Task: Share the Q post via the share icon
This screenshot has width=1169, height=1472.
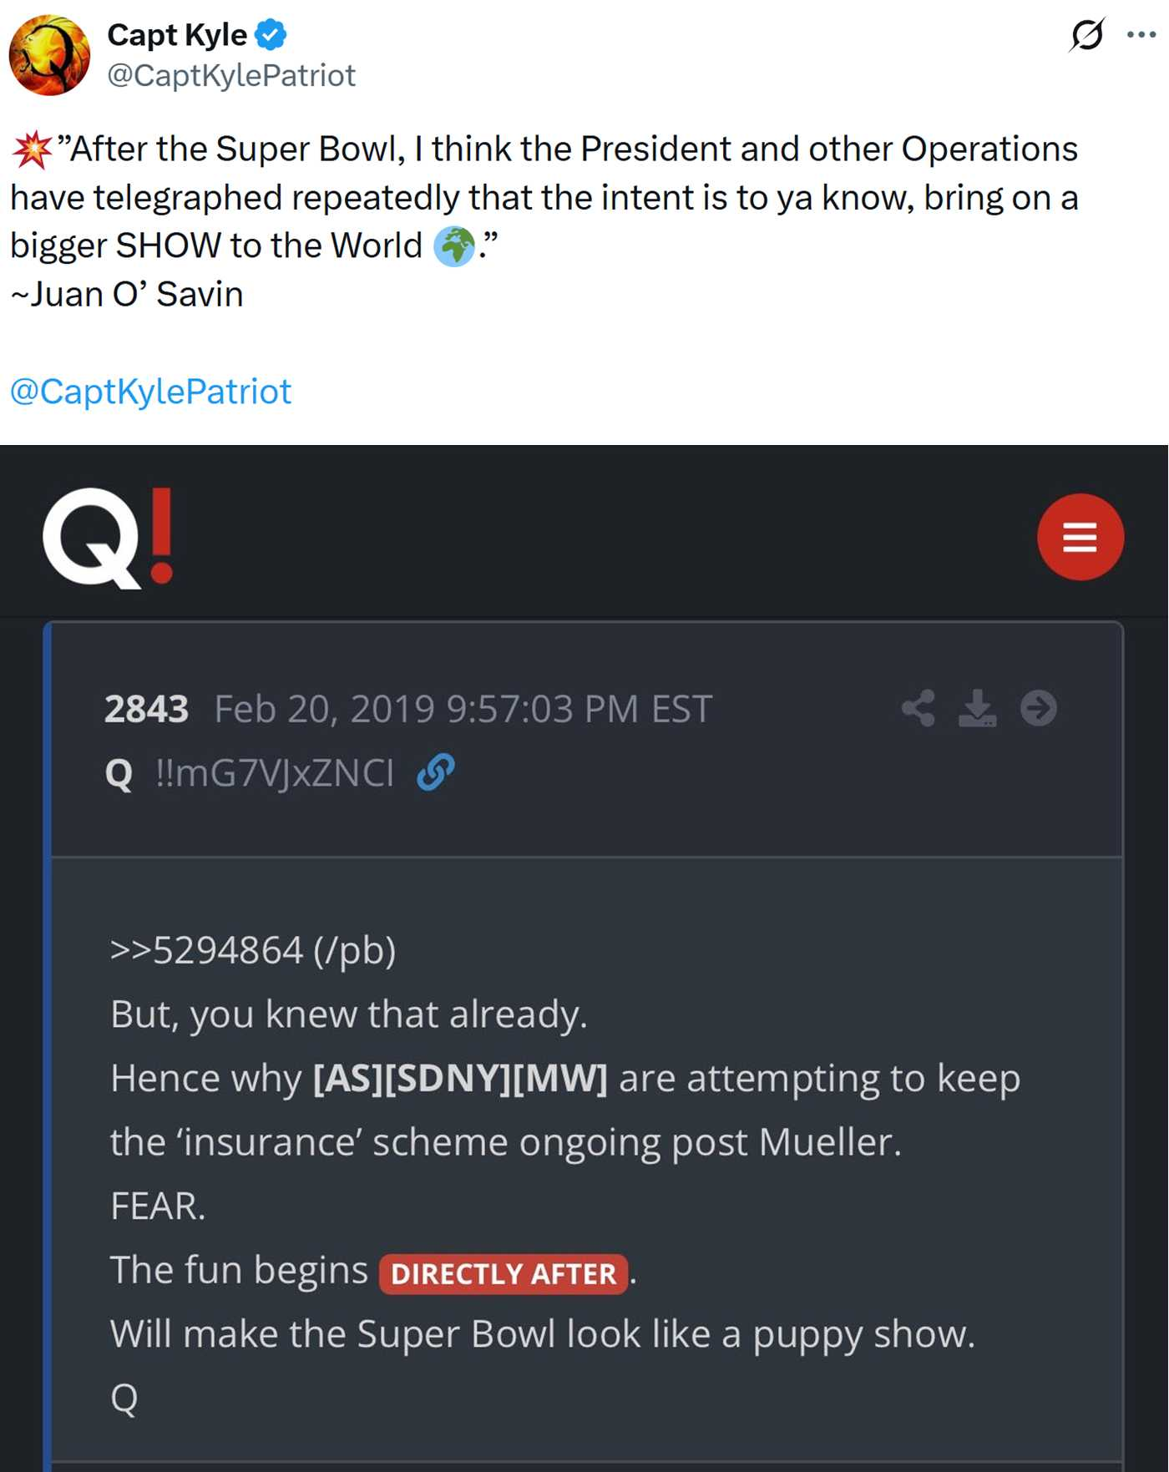Action: [918, 709]
